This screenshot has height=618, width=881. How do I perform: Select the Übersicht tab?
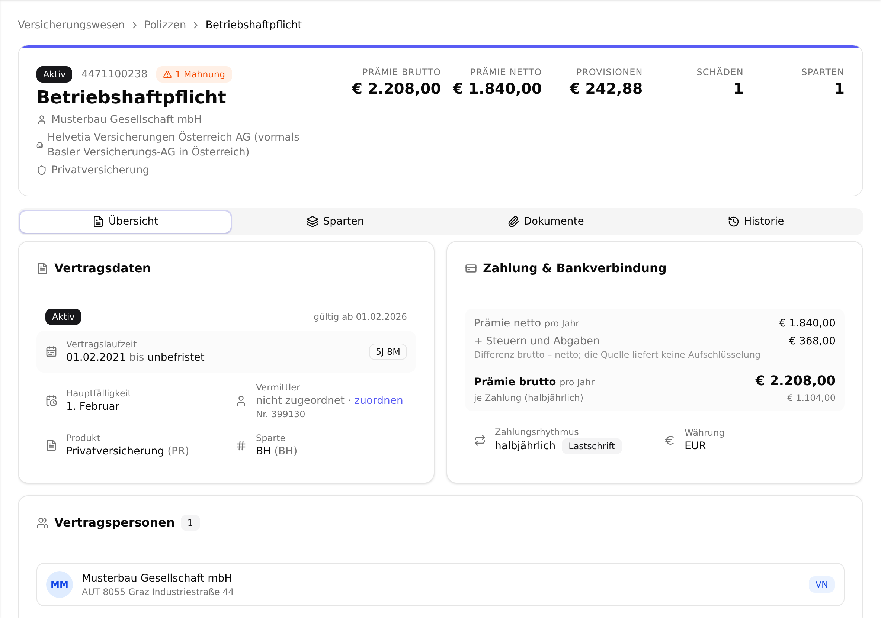tap(125, 221)
